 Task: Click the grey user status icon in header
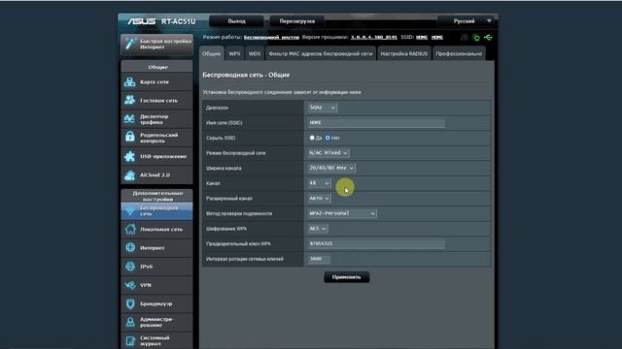[465, 37]
